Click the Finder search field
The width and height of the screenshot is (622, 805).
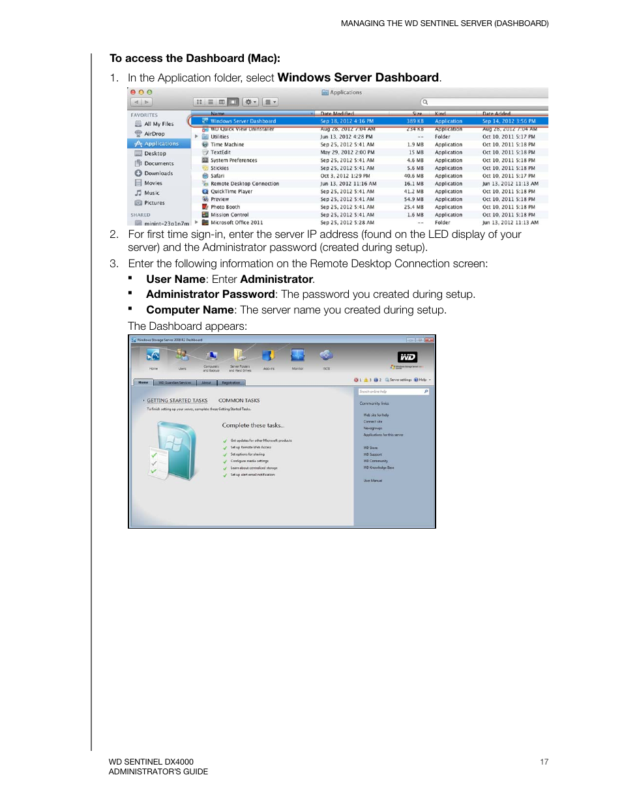tap(484, 102)
